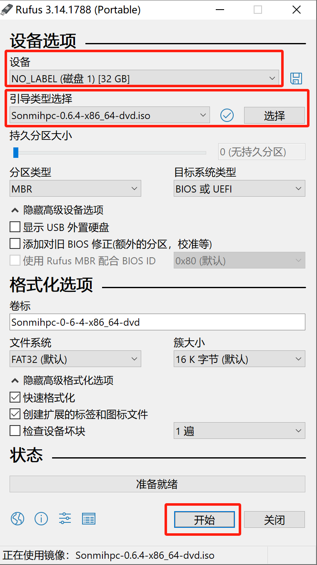Click the Rufus 3.14.1788 (Portable) title text
The height and width of the screenshot is (565, 317).
pos(78,10)
